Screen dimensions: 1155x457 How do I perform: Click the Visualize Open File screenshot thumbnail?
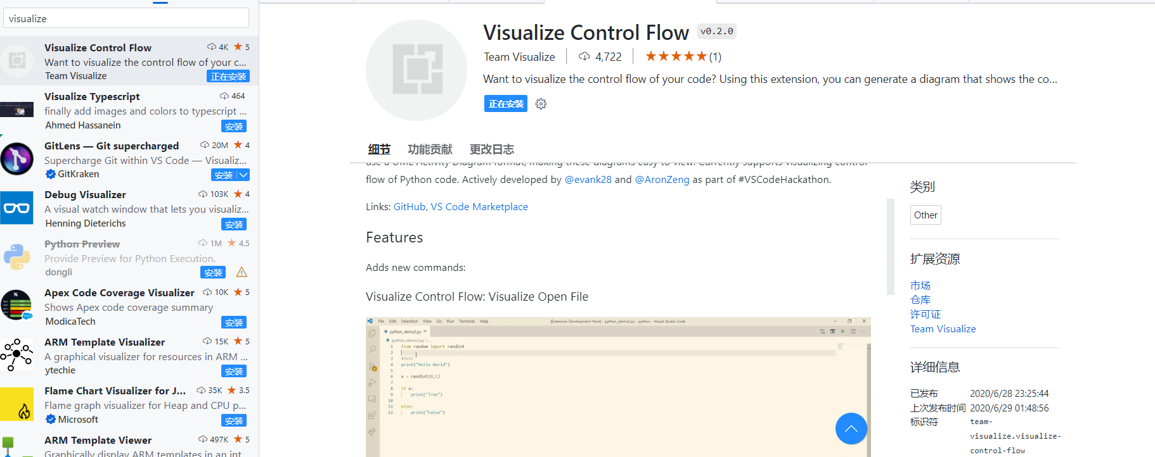[618, 386]
